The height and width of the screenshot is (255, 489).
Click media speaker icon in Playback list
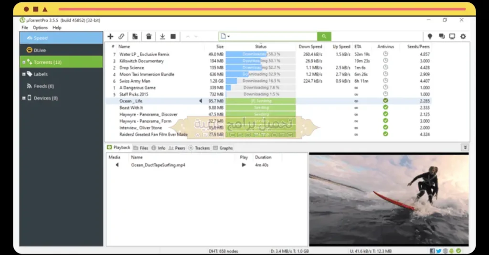point(117,165)
